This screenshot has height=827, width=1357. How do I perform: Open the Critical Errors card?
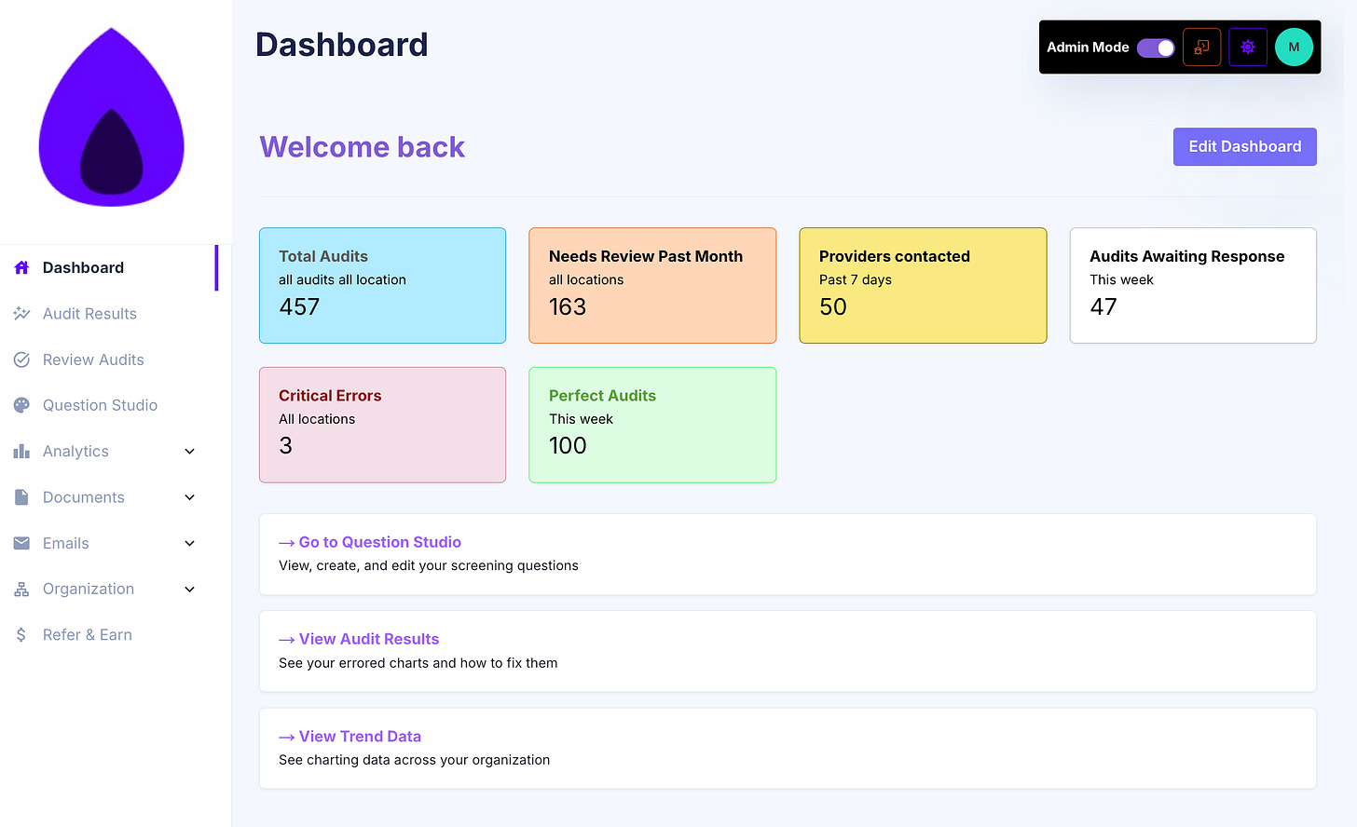(382, 425)
